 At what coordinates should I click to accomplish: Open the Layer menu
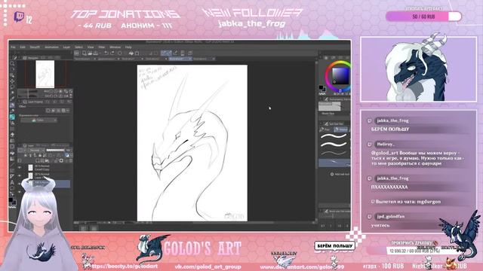(x=66, y=47)
